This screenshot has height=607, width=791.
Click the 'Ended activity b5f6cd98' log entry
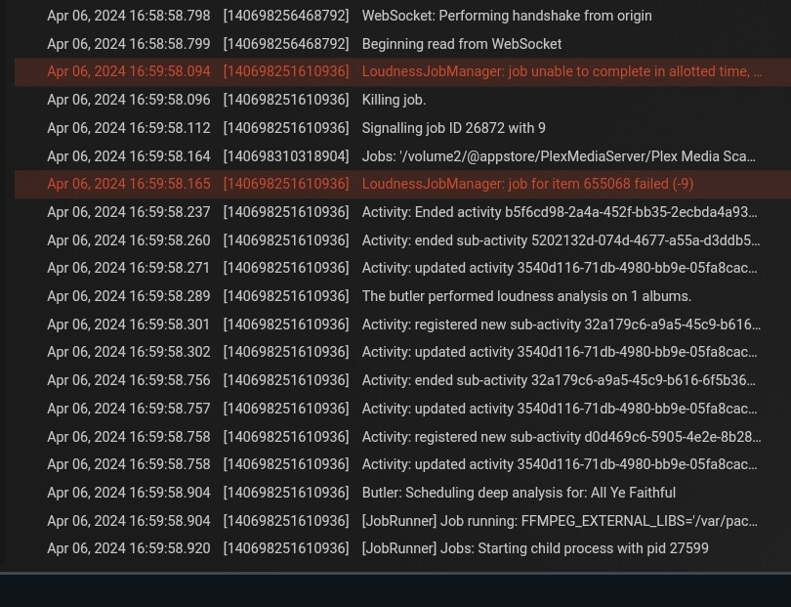559,212
